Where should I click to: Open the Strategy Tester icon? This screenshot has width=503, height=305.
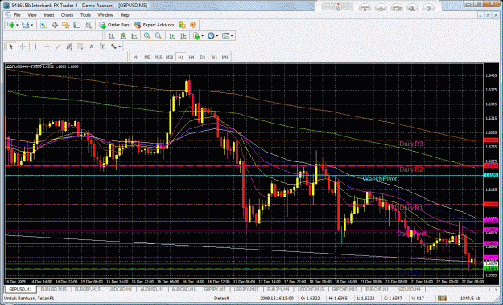(88, 25)
